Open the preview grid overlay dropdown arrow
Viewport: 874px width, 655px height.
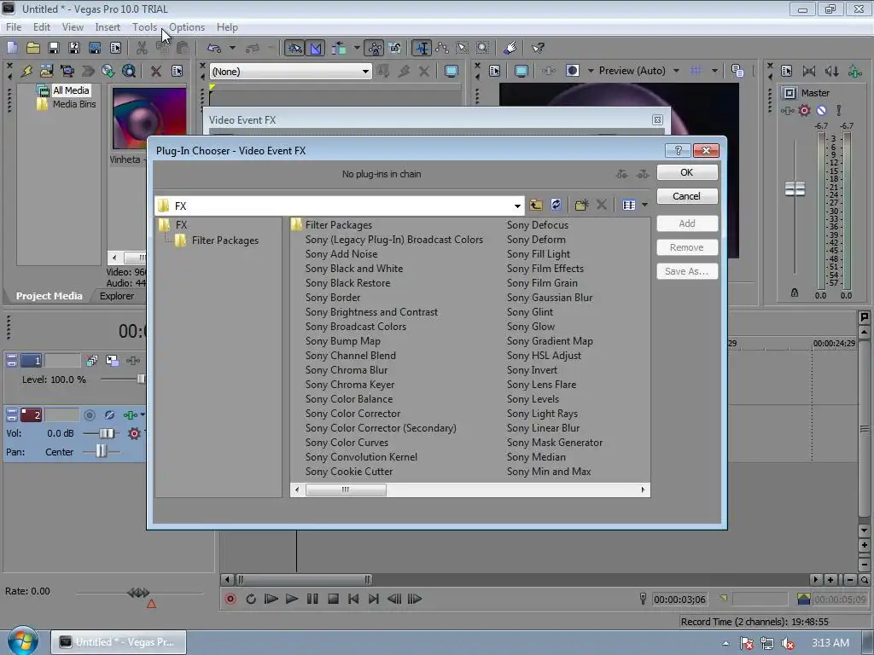pos(714,71)
